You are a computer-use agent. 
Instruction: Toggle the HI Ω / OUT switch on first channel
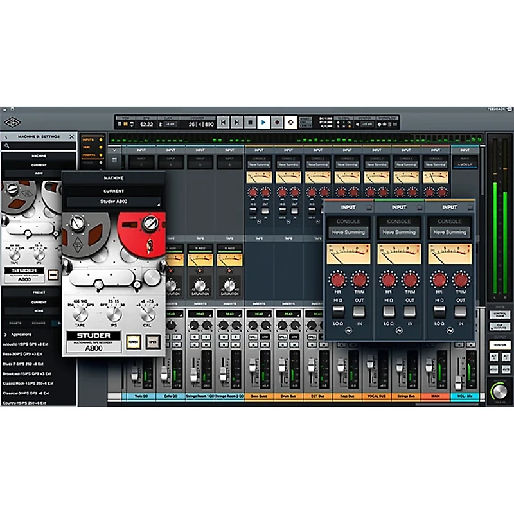coord(337,311)
